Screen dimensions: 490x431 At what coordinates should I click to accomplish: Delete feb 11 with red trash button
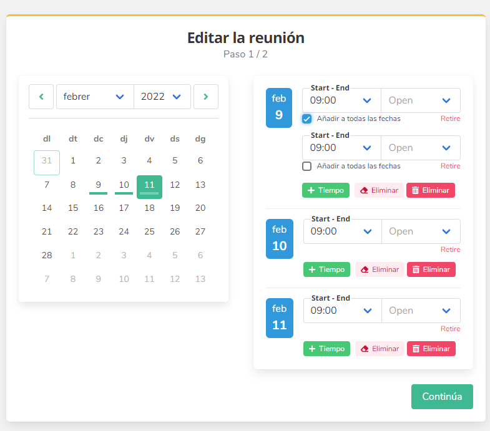pyautogui.click(x=431, y=349)
